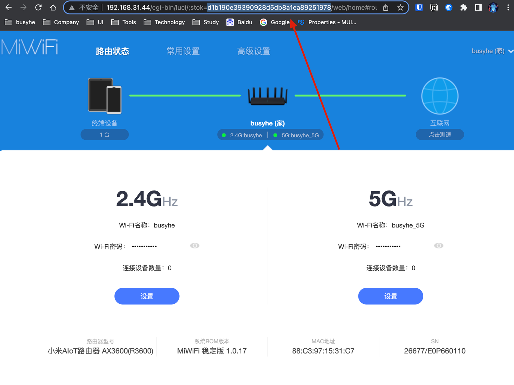Image resolution: width=514 pixels, height=385 pixels.
Task: Click the terminal devices tablet-phone icon
Action: (105, 96)
